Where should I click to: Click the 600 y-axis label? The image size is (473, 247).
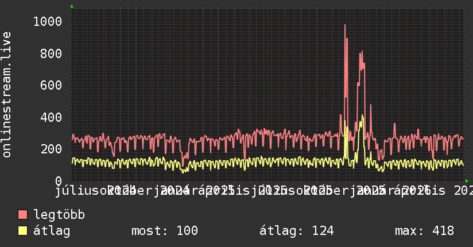pos(51,85)
